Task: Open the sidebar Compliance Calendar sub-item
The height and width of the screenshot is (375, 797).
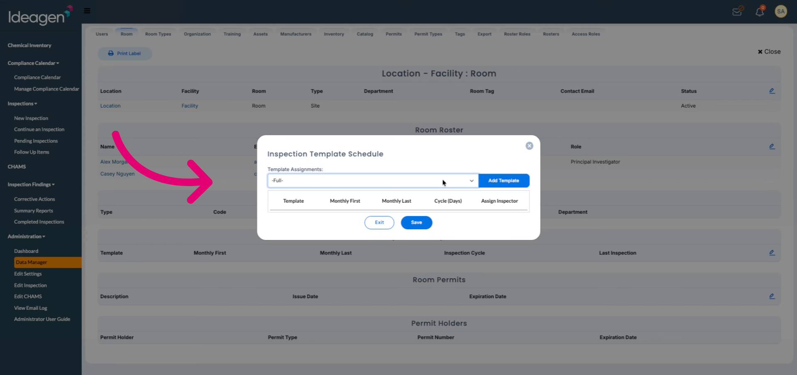Action: [37, 78]
